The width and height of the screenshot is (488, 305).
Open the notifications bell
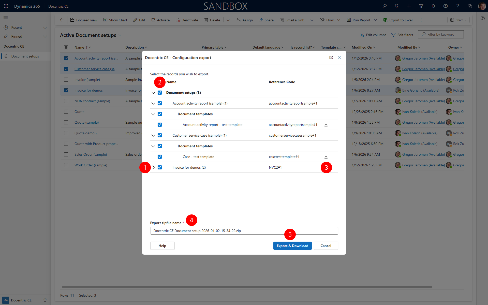(x=433, y=6)
